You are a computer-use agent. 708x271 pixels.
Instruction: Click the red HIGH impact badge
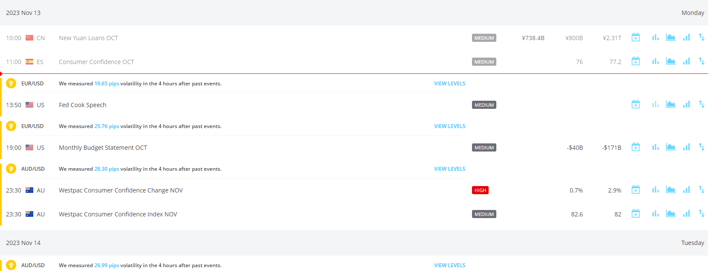pos(480,190)
